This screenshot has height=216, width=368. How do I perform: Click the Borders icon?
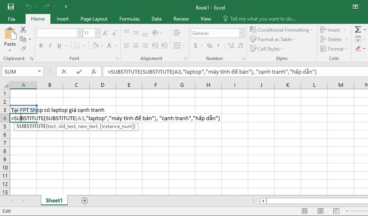pyautogui.click(x=77, y=46)
